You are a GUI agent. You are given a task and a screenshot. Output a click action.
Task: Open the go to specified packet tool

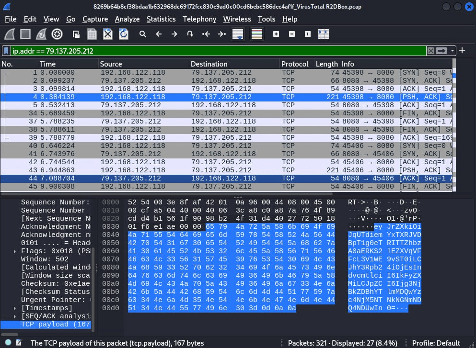(190, 34)
